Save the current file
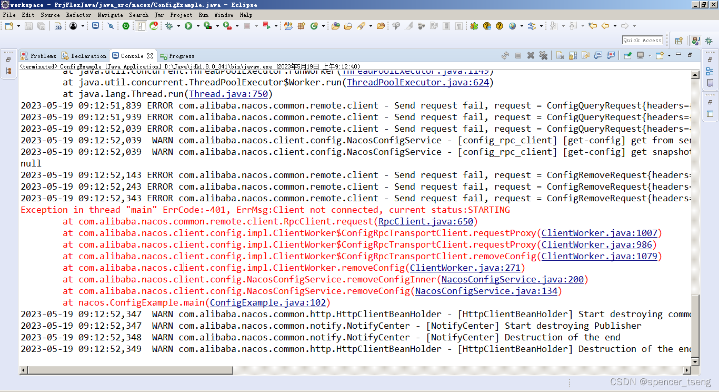Screen dimensions: 719x392 click(x=28, y=25)
